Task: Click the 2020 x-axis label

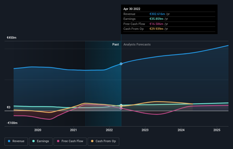Action: [38, 130]
